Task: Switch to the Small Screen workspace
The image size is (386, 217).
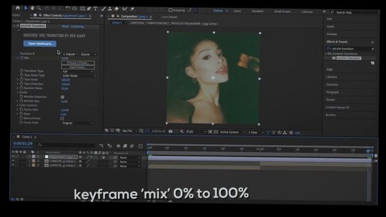Action: click(x=282, y=11)
